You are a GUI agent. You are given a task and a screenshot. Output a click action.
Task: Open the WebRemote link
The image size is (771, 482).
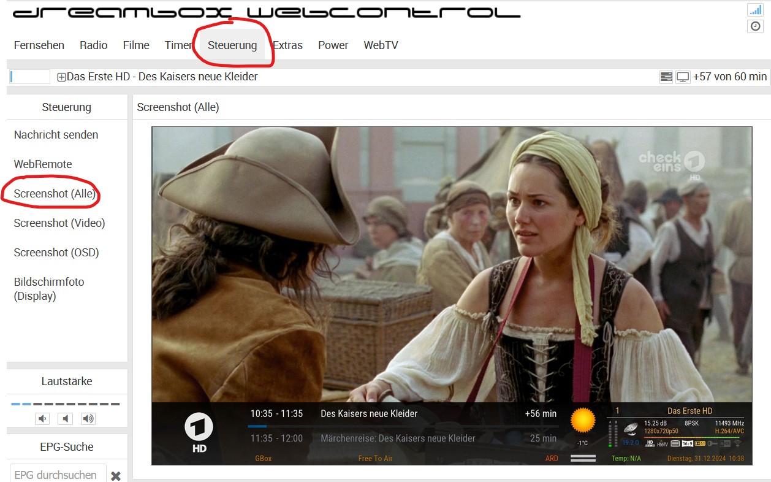coord(43,164)
